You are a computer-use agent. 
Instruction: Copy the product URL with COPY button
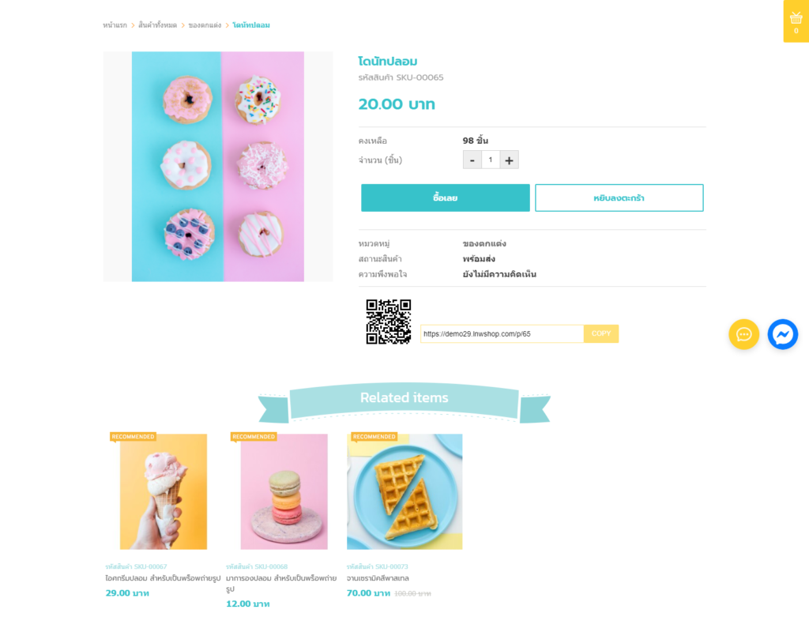click(601, 333)
